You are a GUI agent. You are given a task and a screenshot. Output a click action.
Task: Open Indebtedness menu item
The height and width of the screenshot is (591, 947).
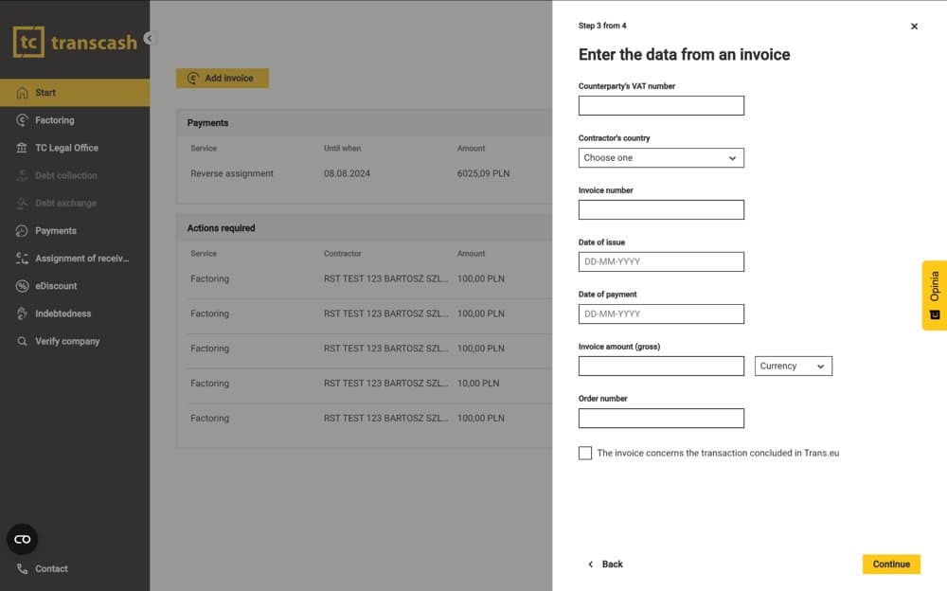tap(75, 313)
